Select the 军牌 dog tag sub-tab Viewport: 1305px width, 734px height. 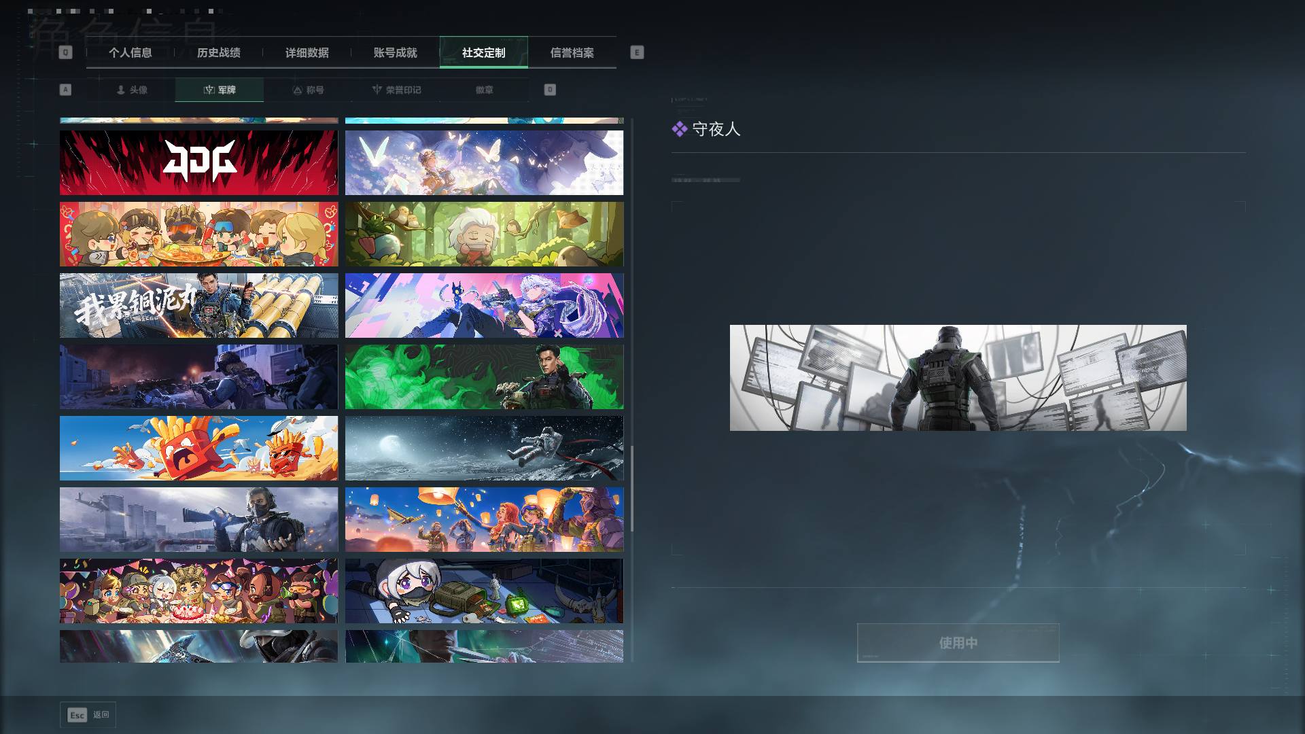(x=220, y=90)
